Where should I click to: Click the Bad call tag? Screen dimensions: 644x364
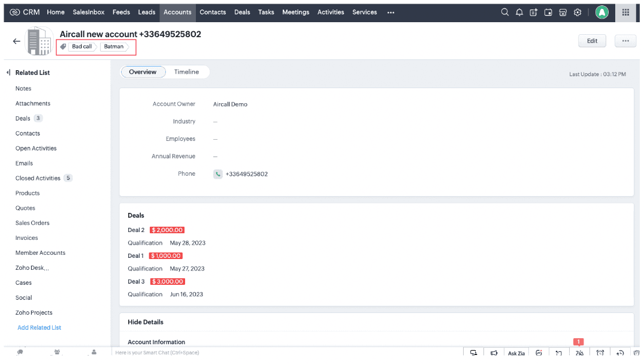point(82,46)
